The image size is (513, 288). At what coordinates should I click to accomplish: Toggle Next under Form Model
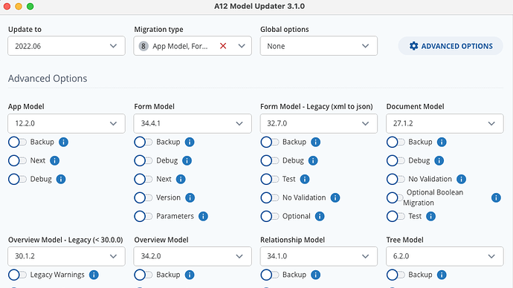[143, 180]
